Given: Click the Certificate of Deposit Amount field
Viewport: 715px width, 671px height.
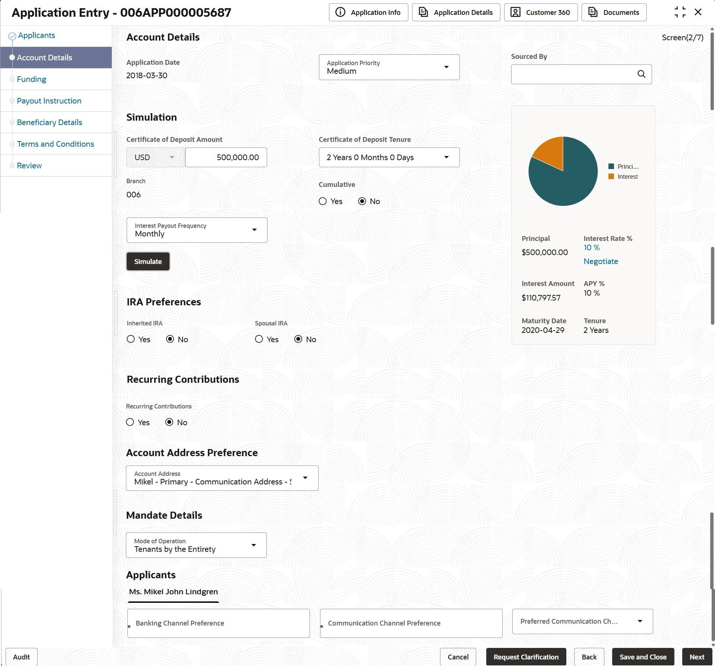Looking at the screenshot, I should point(226,158).
